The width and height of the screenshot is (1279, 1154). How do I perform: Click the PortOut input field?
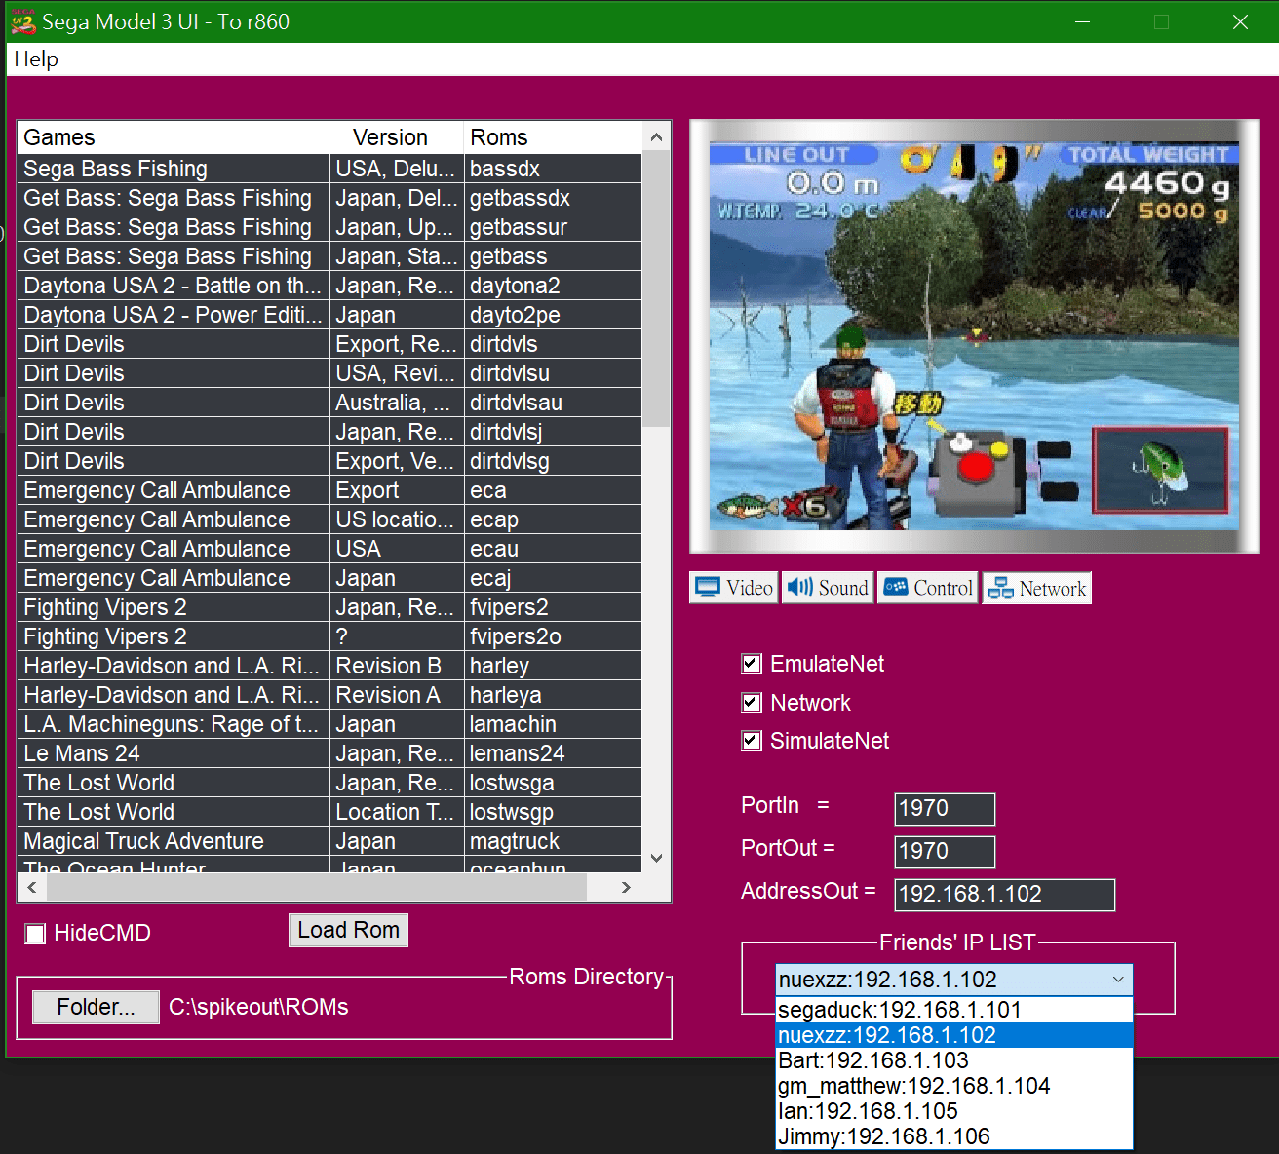945,852
